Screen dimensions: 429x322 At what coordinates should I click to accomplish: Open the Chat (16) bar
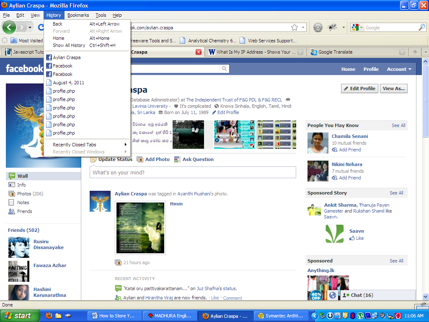[377, 295]
